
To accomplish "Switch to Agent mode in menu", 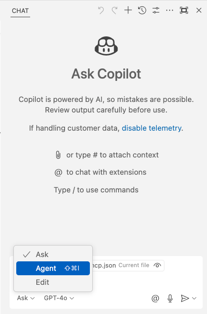I will (x=53, y=269).
